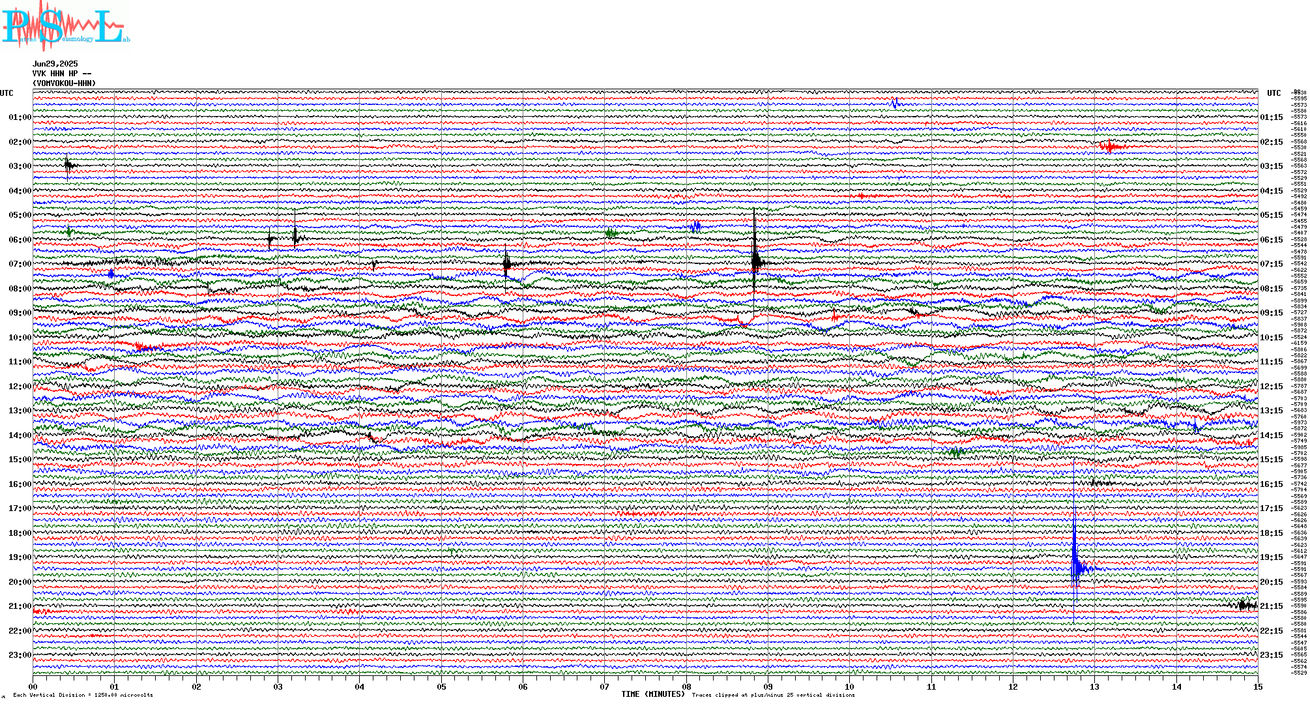This screenshot has height=704, width=1310.
Task: Select the 17:00 hour label
Action: [20, 508]
